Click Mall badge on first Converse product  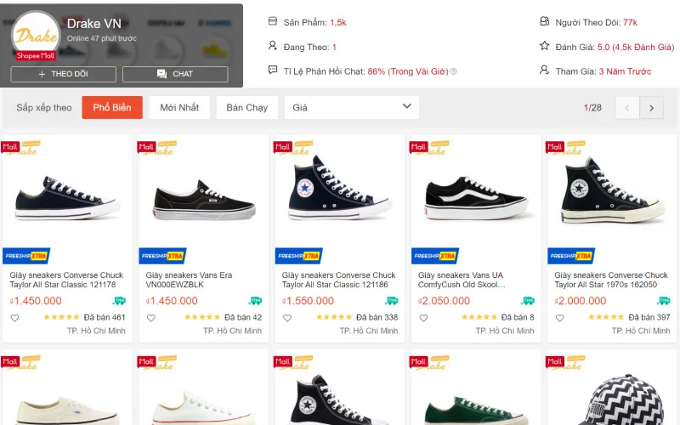10,146
